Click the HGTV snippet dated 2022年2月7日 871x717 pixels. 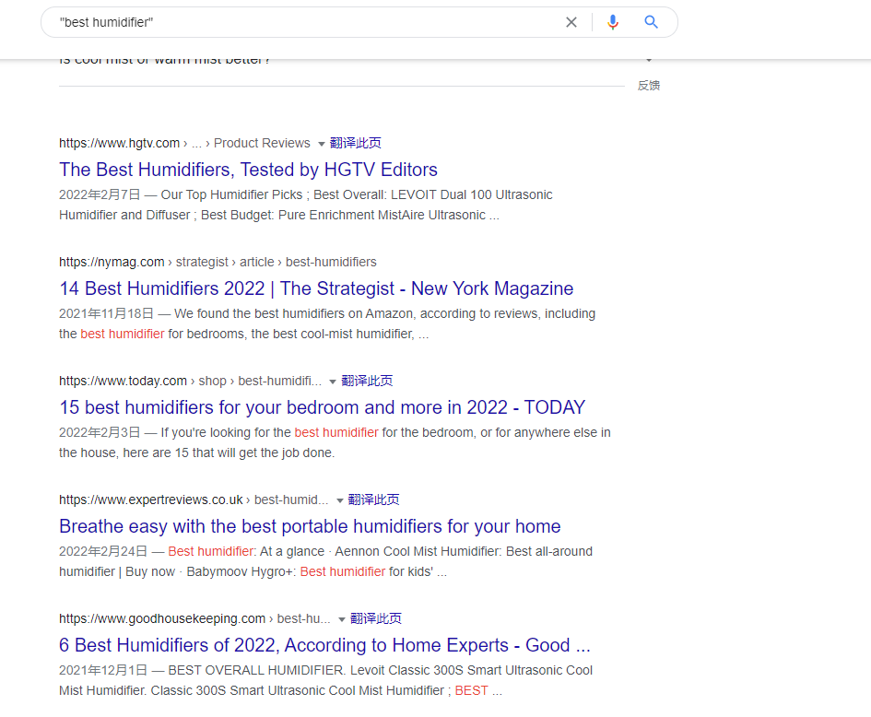pos(305,205)
